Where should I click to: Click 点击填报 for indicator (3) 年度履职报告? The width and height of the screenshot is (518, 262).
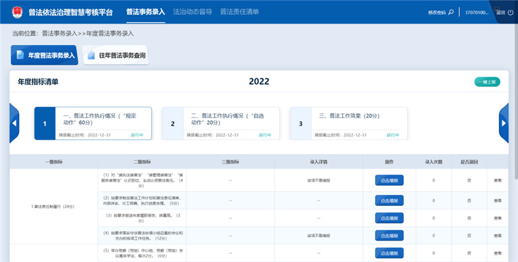pyautogui.click(x=389, y=218)
